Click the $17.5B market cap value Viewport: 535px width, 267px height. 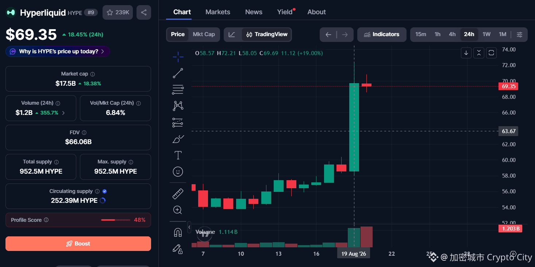pyautogui.click(x=66, y=84)
